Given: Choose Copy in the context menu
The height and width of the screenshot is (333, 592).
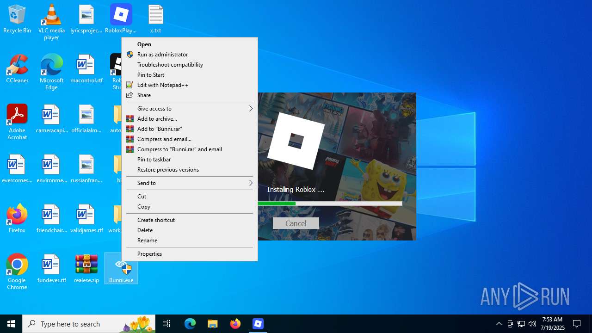Looking at the screenshot, I should pos(190,207).
